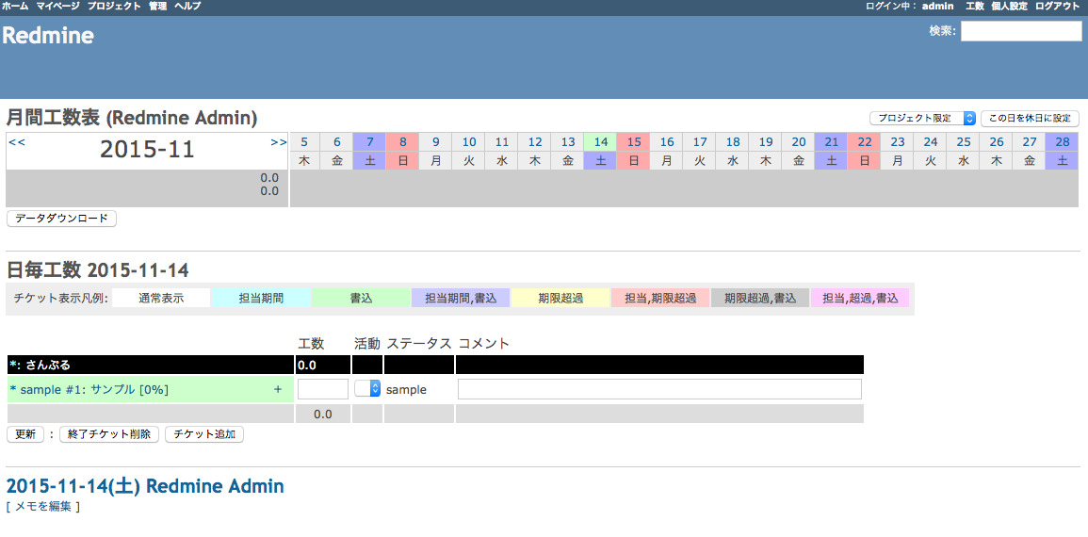Image resolution: width=1088 pixels, height=537 pixels.
Task: Select day 13 in the calendar
Action: point(568,142)
